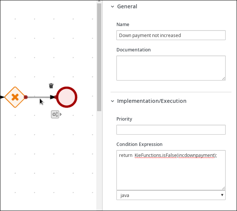Click the canvas vertical scrollbar thumb
This screenshot has width=237, height=211.
coord(99,57)
